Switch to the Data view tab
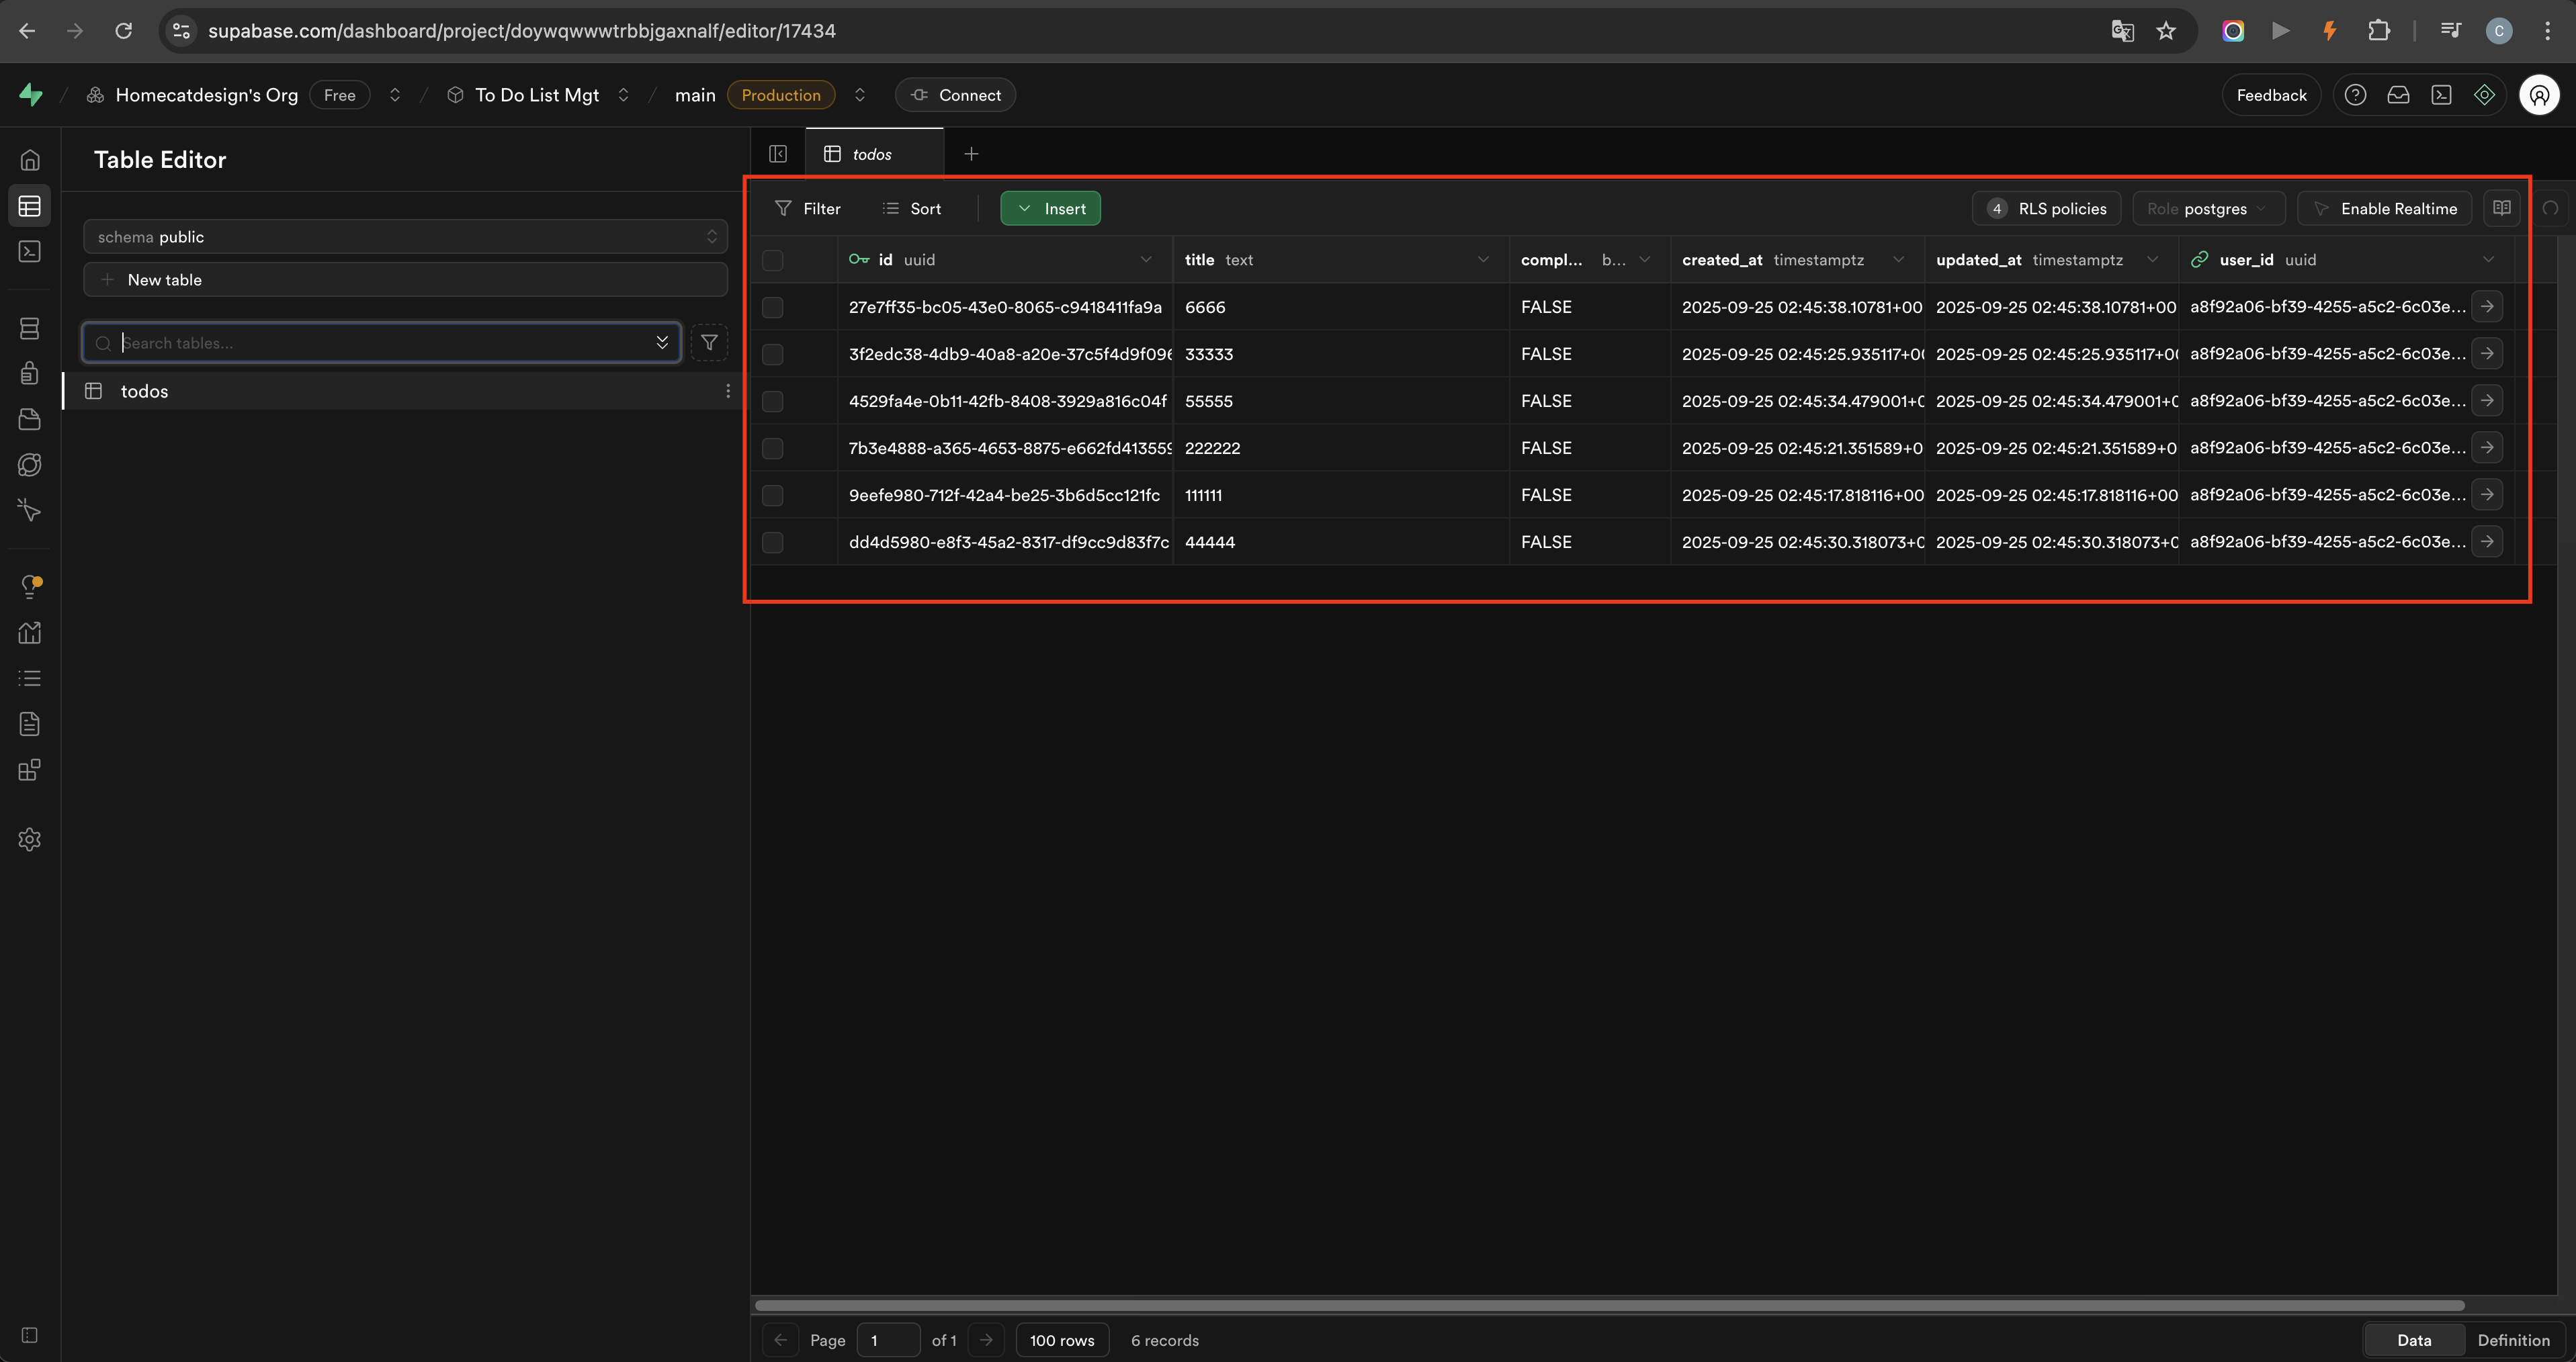2576x1362 pixels. tap(2414, 1340)
